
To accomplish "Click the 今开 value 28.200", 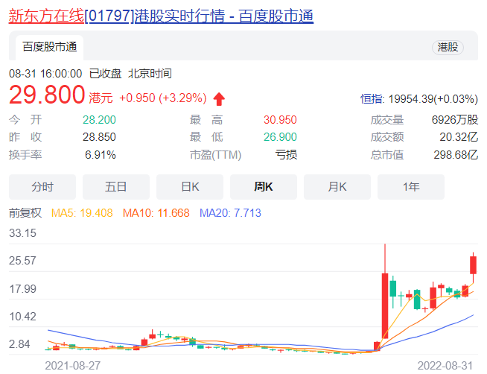I will tap(99, 120).
